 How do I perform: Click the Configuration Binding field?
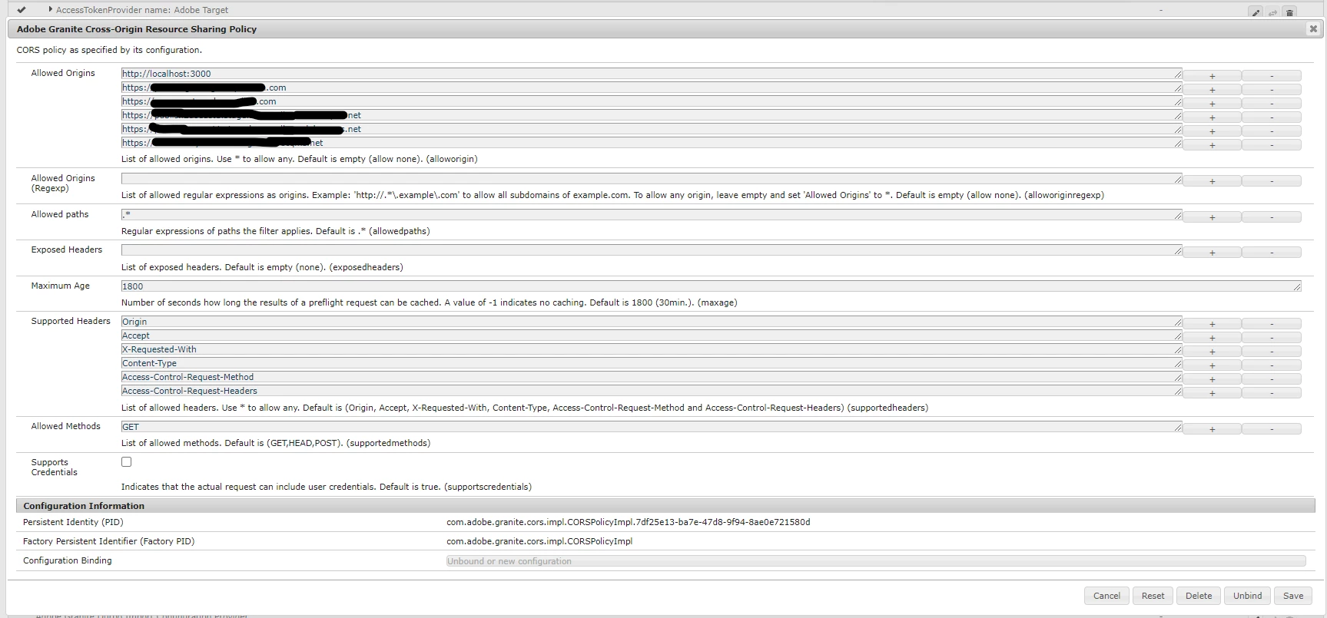[876, 561]
